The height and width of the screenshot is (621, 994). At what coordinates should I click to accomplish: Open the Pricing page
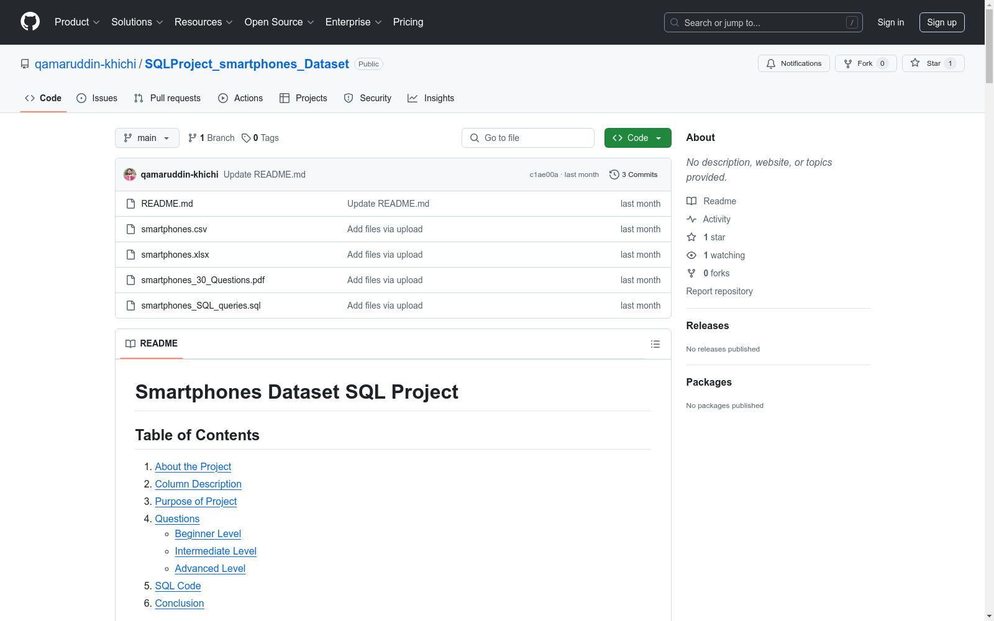pos(408,22)
